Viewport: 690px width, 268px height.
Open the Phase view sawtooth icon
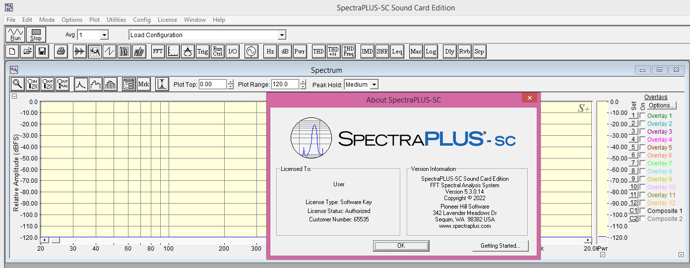(x=110, y=51)
